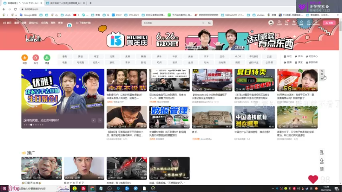
Task: Open the Minecraft 4K 003 aircraft carrier video
Action: tap(212, 80)
